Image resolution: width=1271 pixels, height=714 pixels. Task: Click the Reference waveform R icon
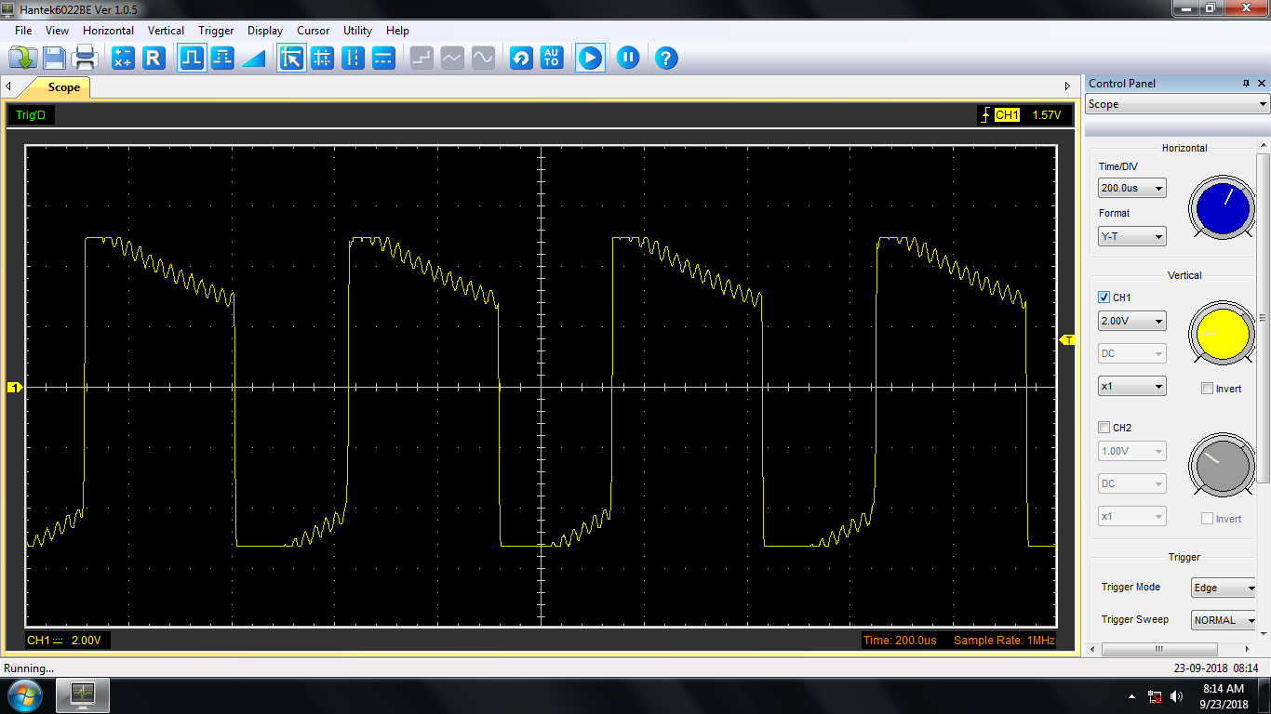coord(154,58)
